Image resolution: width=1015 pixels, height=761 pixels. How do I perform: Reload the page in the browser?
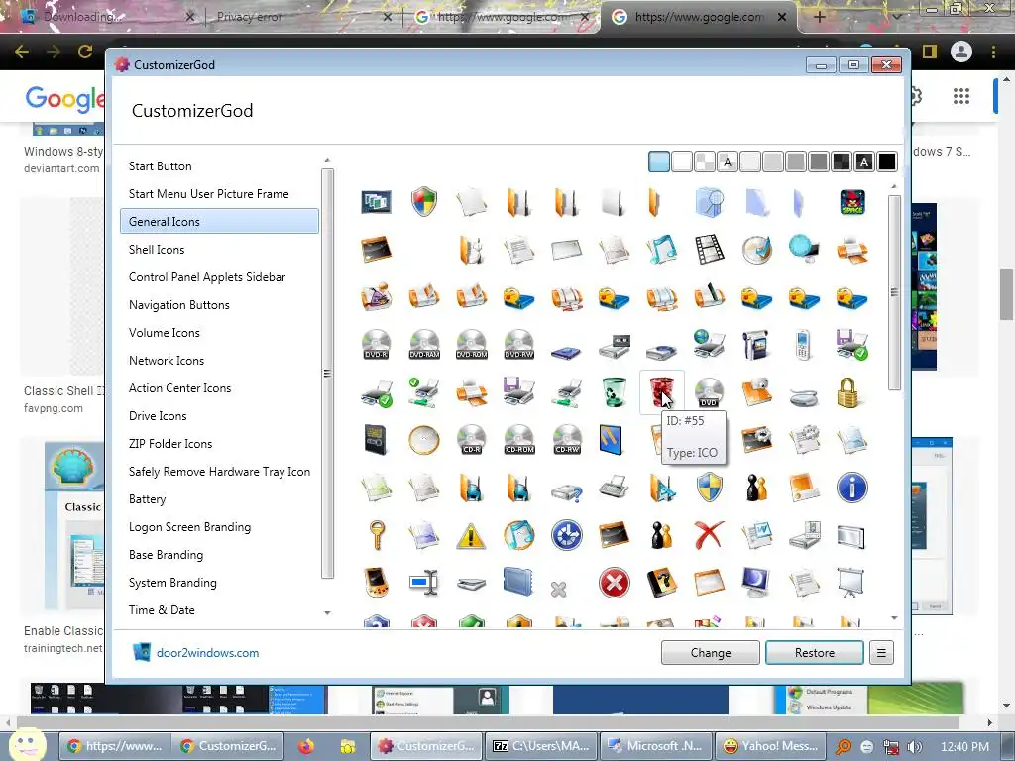point(85,52)
